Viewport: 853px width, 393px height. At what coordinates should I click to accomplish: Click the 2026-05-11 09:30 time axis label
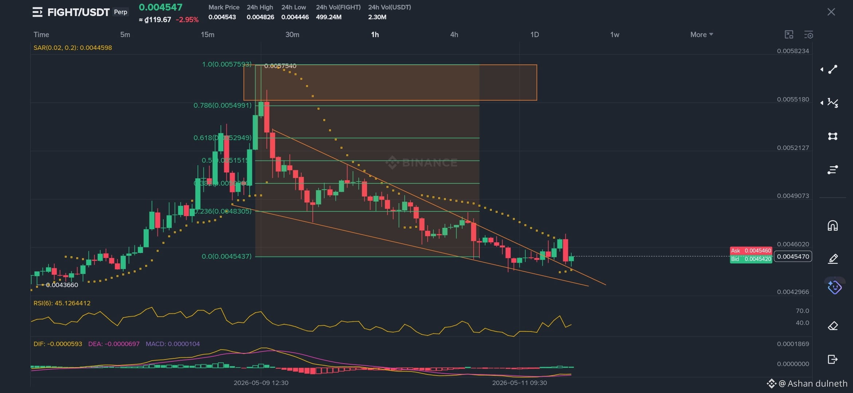click(519, 383)
